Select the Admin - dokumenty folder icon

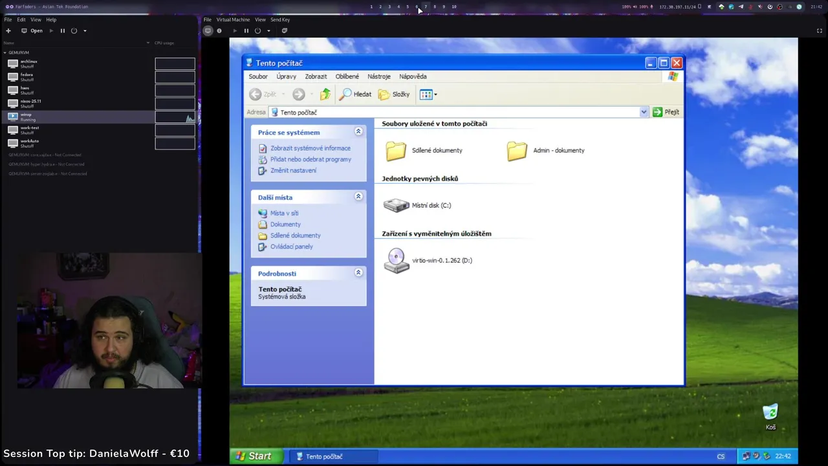(x=517, y=151)
